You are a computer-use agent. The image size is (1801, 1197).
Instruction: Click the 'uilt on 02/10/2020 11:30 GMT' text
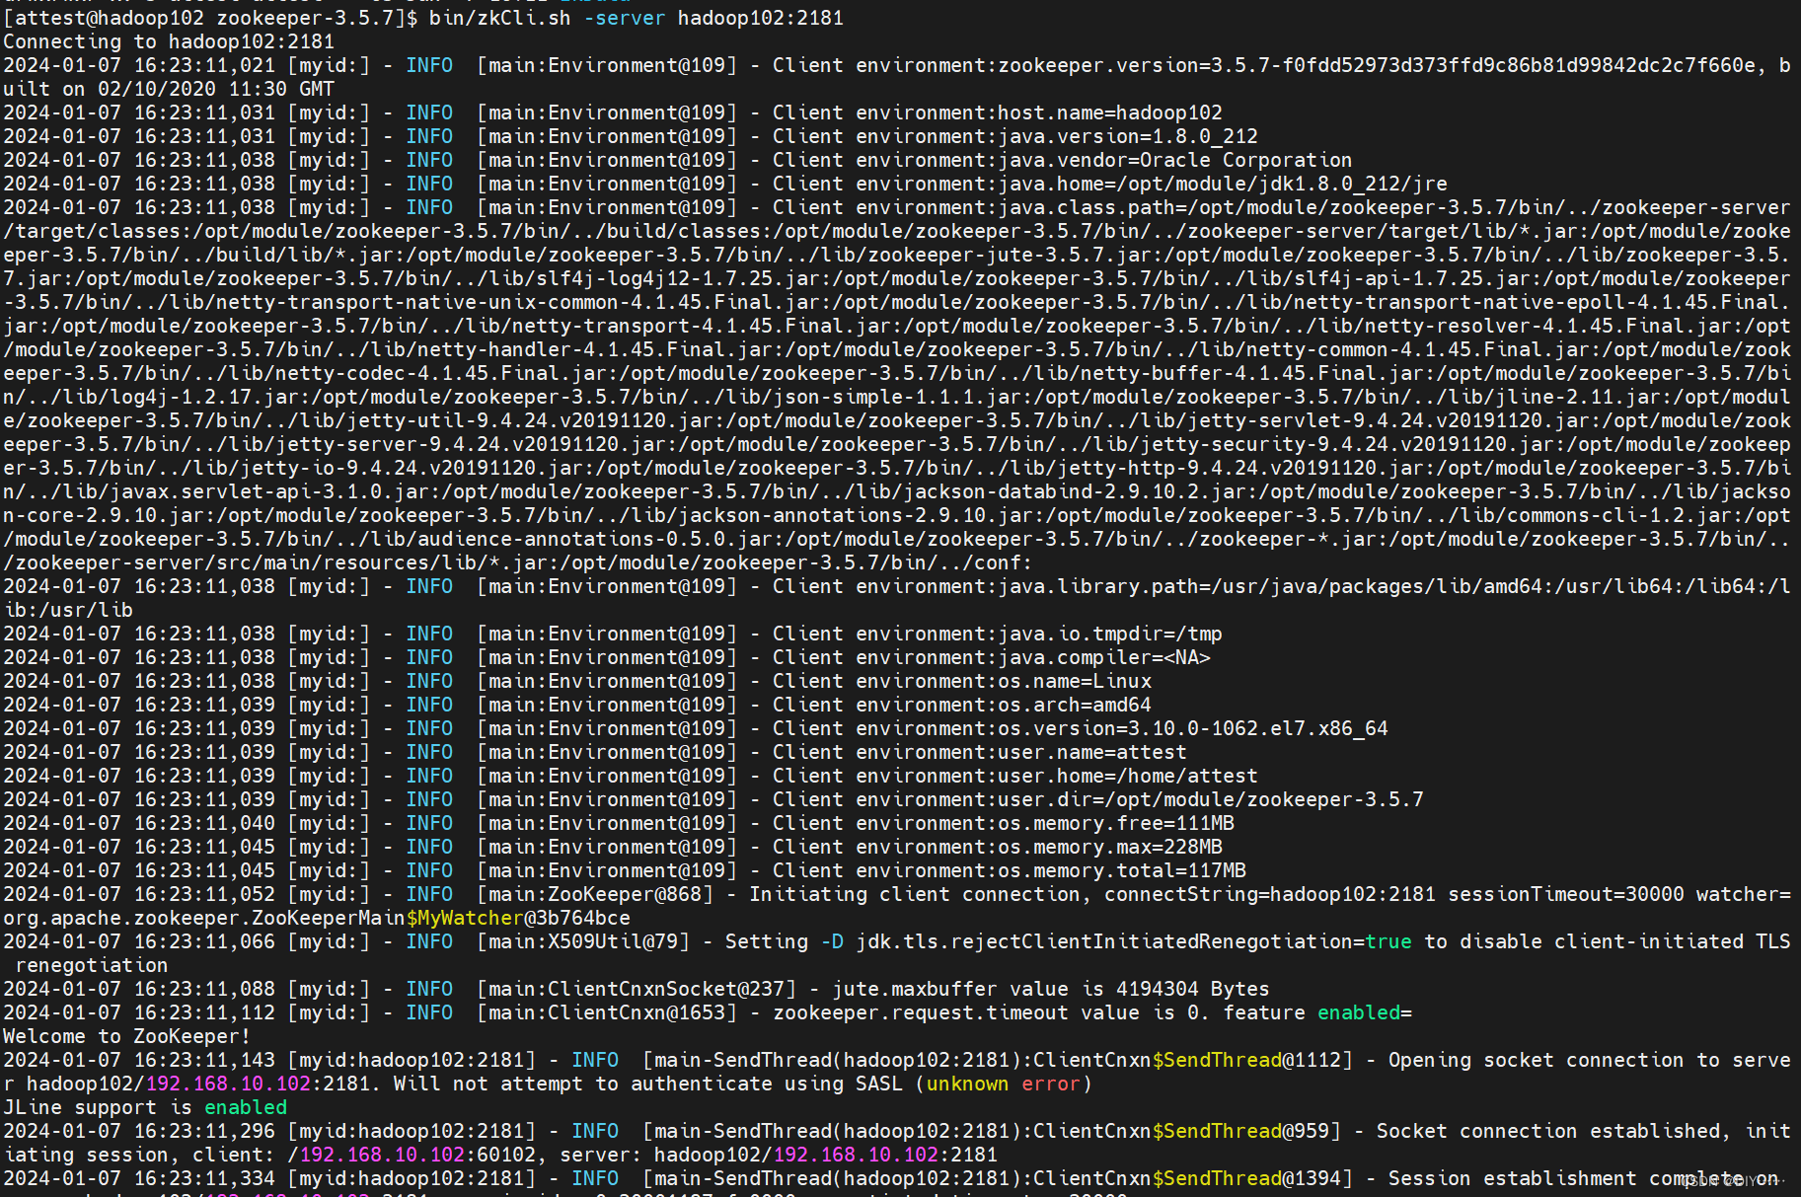[169, 89]
